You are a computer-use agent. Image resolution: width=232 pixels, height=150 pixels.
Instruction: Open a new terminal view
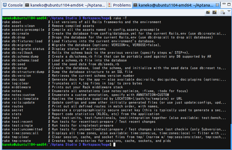click(x=208, y=12)
